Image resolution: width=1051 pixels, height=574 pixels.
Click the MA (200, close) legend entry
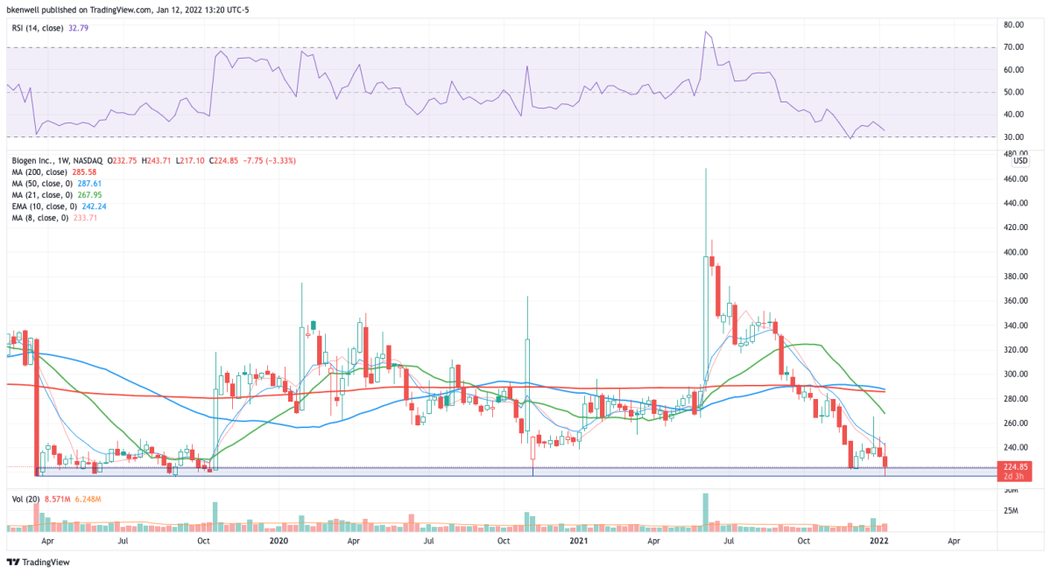(39, 172)
